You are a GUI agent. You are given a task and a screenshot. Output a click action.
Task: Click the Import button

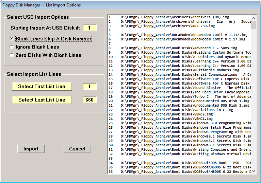[31, 149]
